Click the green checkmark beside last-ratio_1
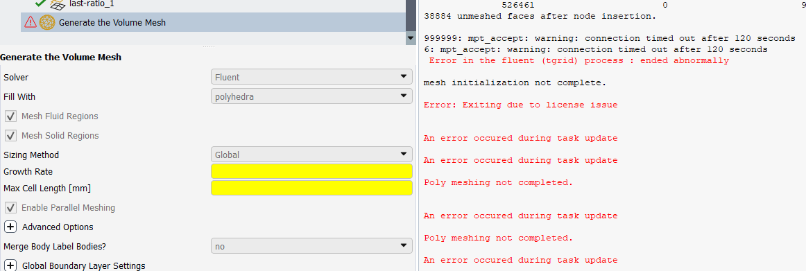Screen dimensions: 806x271 pos(40,3)
